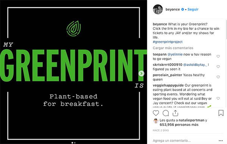Like skrtskrrrt000910's comment
The image size is (227, 144).
pos(218,67)
